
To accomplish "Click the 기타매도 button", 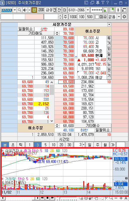I will click(36, 33).
